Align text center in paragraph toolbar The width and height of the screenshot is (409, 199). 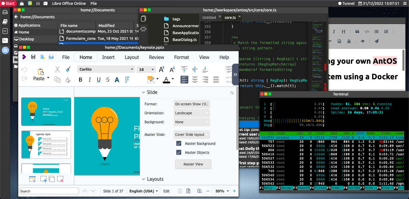(195, 80)
